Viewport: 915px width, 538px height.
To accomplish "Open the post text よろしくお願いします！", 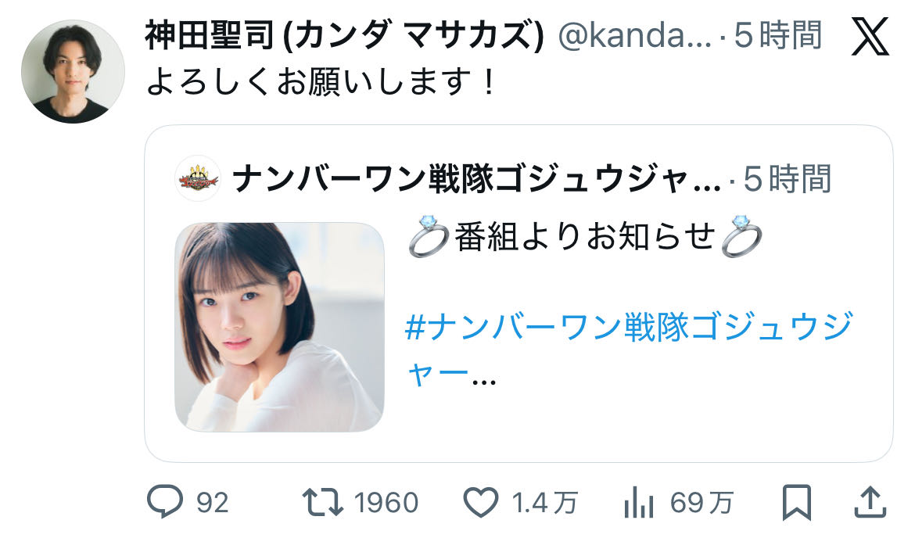I will click(x=322, y=81).
